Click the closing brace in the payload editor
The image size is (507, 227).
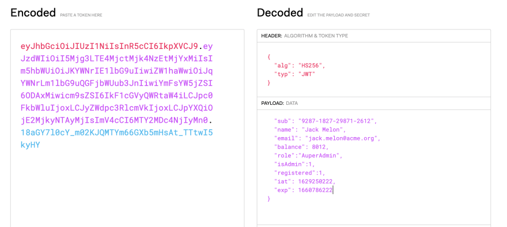(268, 199)
